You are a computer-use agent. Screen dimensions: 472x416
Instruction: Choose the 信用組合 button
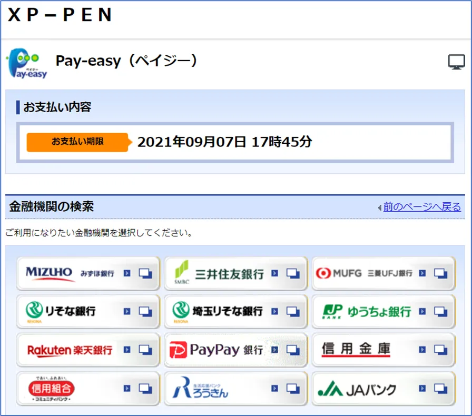tap(88, 388)
